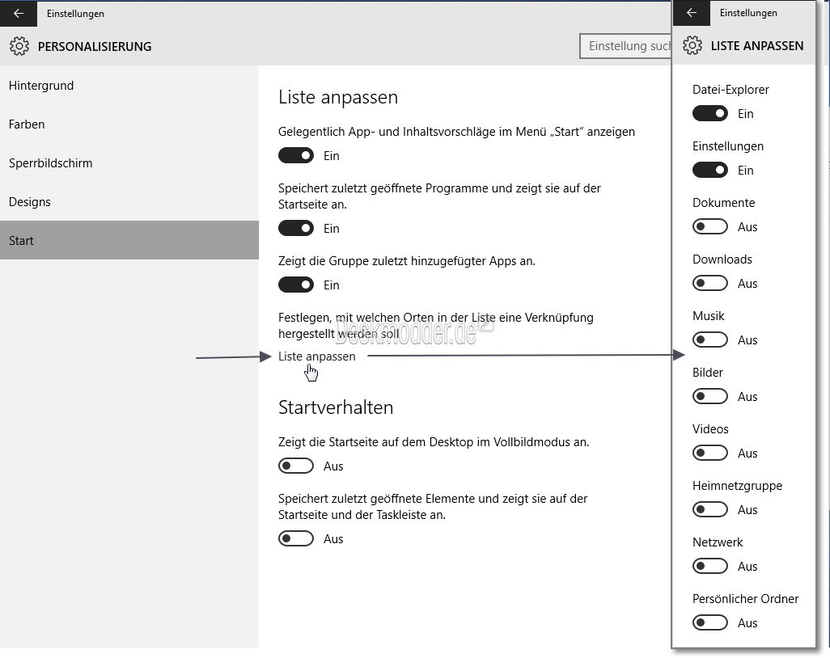Click the gear icon next to LISTE ANPASSEN
This screenshot has width=830, height=658.
[692, 45]
